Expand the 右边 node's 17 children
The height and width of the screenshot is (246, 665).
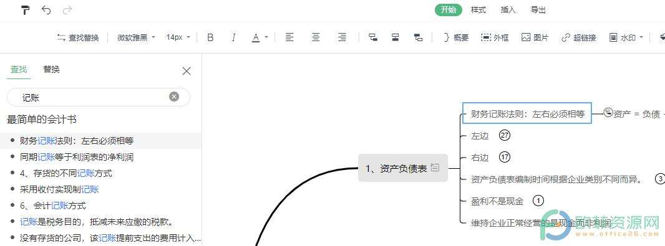tap(504, 157)
